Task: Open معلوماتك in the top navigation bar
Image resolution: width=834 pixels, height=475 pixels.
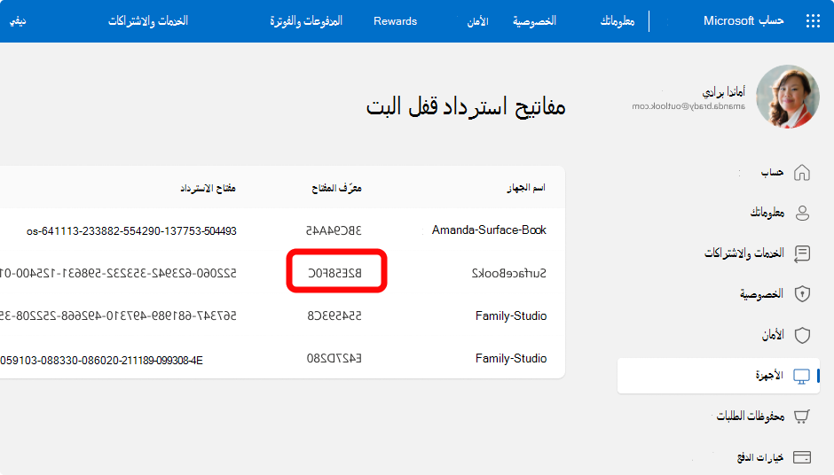Action: [x=618, y=20]
